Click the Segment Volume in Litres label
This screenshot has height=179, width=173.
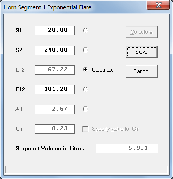tap(50, 148)
